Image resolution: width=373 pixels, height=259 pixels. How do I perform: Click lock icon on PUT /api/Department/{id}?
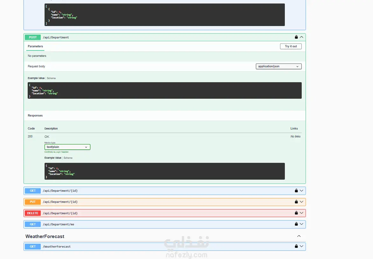(x=296, y=202)
